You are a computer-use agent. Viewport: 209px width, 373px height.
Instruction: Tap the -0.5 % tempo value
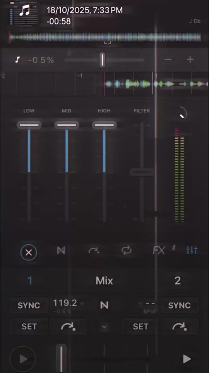[41, 60]
